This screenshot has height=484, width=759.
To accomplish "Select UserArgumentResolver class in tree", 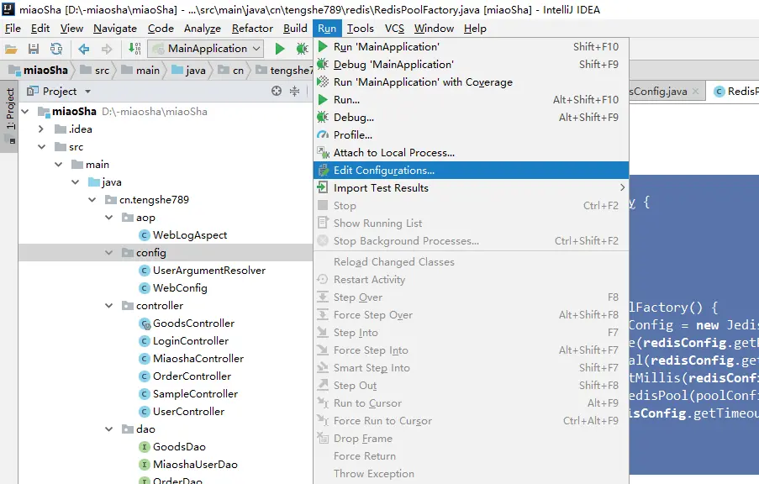I will (x=203, y=271).
